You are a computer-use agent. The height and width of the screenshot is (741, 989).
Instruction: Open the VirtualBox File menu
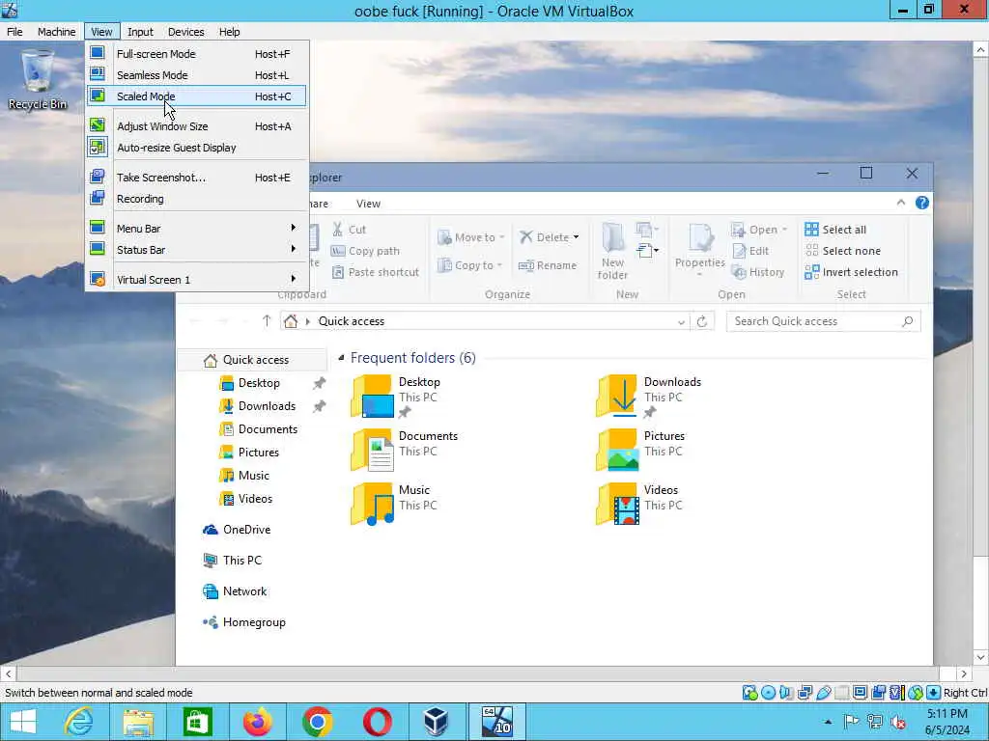point(14,32)
